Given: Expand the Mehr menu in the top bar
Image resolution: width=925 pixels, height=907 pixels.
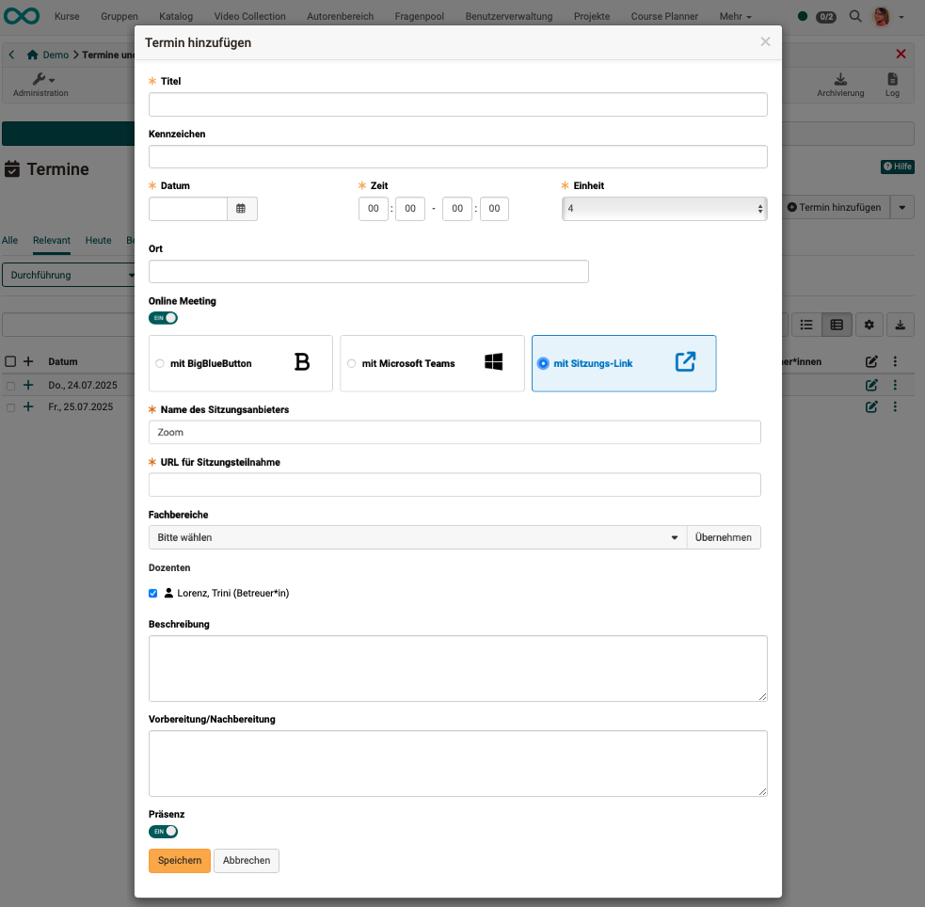Looking at the screenshot, I should pyautogui.click(x=734, y=15).
